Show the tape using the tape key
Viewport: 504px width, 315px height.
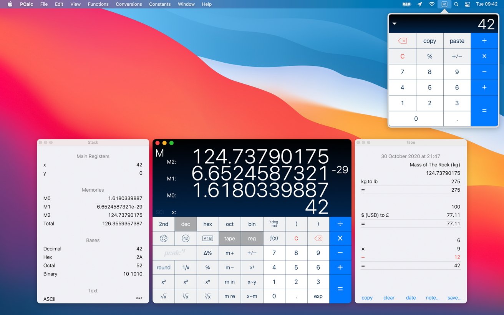(229, 238)
